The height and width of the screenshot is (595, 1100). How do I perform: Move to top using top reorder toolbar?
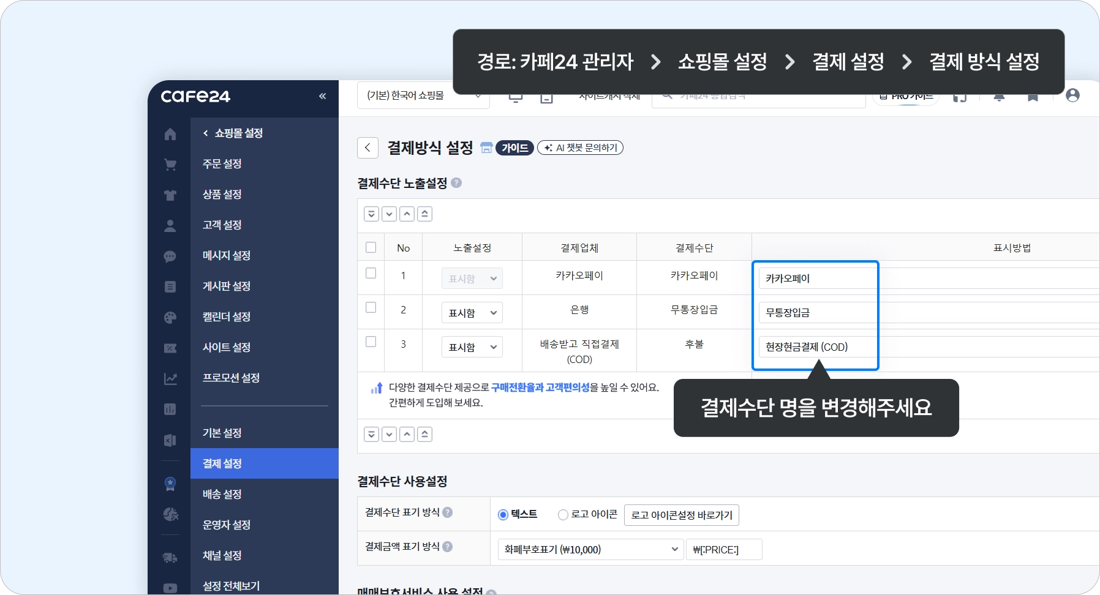pos(424,214)
